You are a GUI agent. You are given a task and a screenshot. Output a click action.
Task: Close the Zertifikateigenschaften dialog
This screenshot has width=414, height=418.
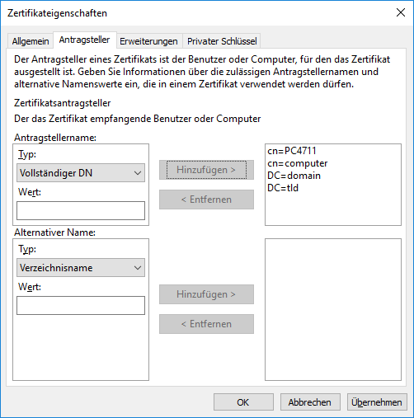point(401,12)
